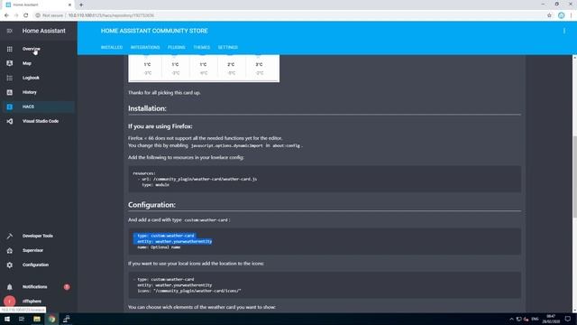577x325 pixels.
Task: Open the Notifications bell icon
Action: pyautogui.click(x=10, y=287)
